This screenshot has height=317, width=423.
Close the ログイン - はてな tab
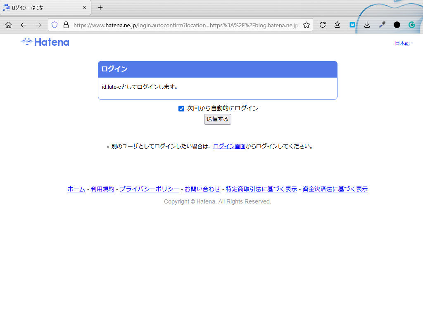coord(84,7)
